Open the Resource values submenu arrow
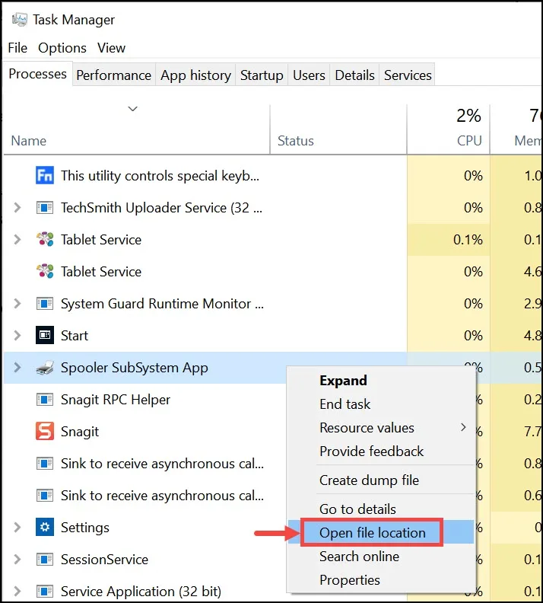 pyautogui.click(x=463, y=427)
